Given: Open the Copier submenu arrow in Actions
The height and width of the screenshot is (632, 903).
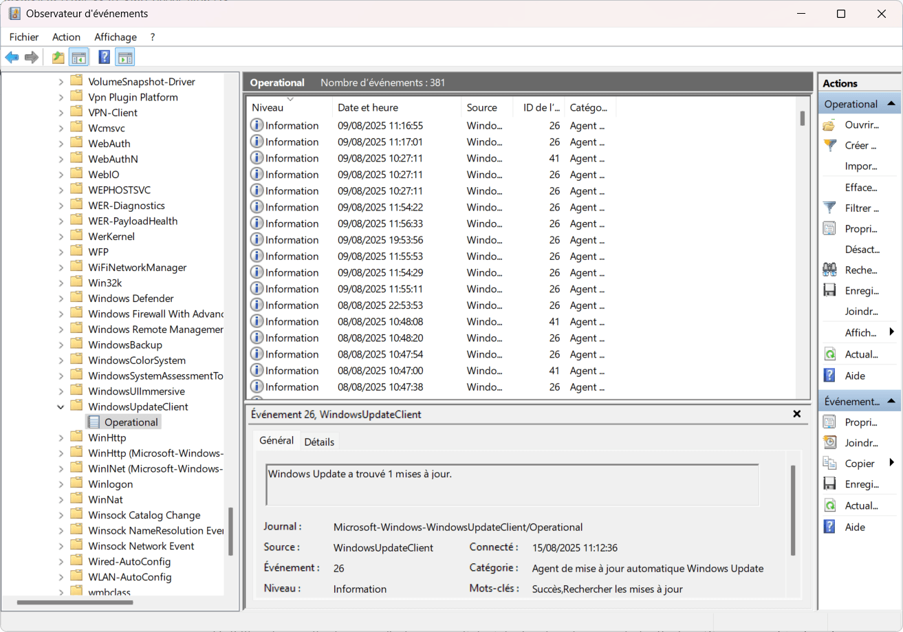Looking at the screenshot, I should pos(892,462).
